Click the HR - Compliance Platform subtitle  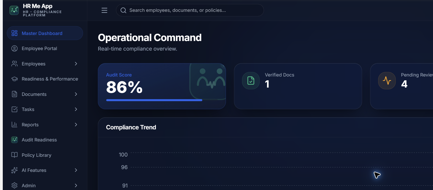pos(42,13)
